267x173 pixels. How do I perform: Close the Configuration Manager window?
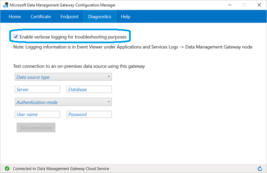[x=259, y=5]
